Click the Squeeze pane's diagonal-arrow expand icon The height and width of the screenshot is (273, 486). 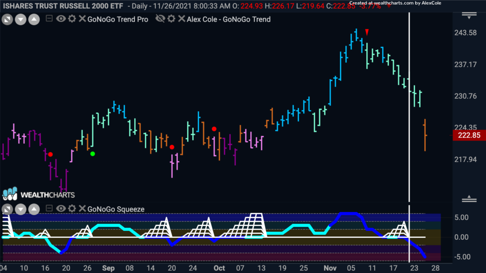[8, 209]
